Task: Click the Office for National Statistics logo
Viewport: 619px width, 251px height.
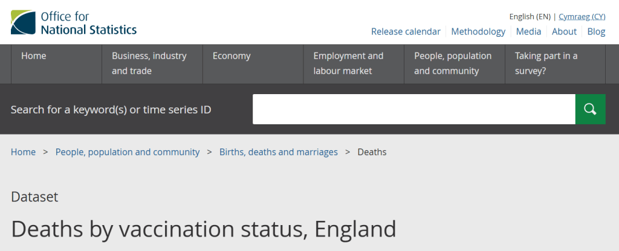Action: tap(74, 22)
